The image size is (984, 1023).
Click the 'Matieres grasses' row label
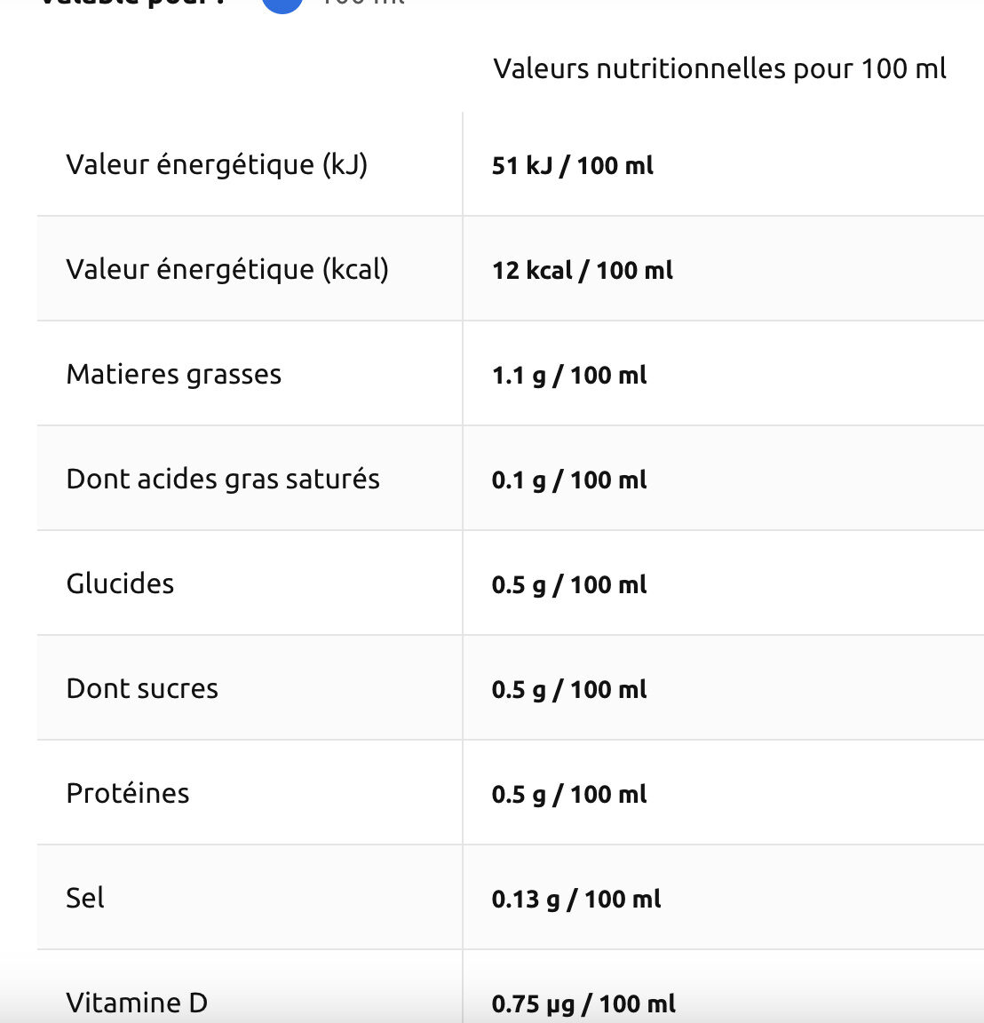tap(174, 375)
